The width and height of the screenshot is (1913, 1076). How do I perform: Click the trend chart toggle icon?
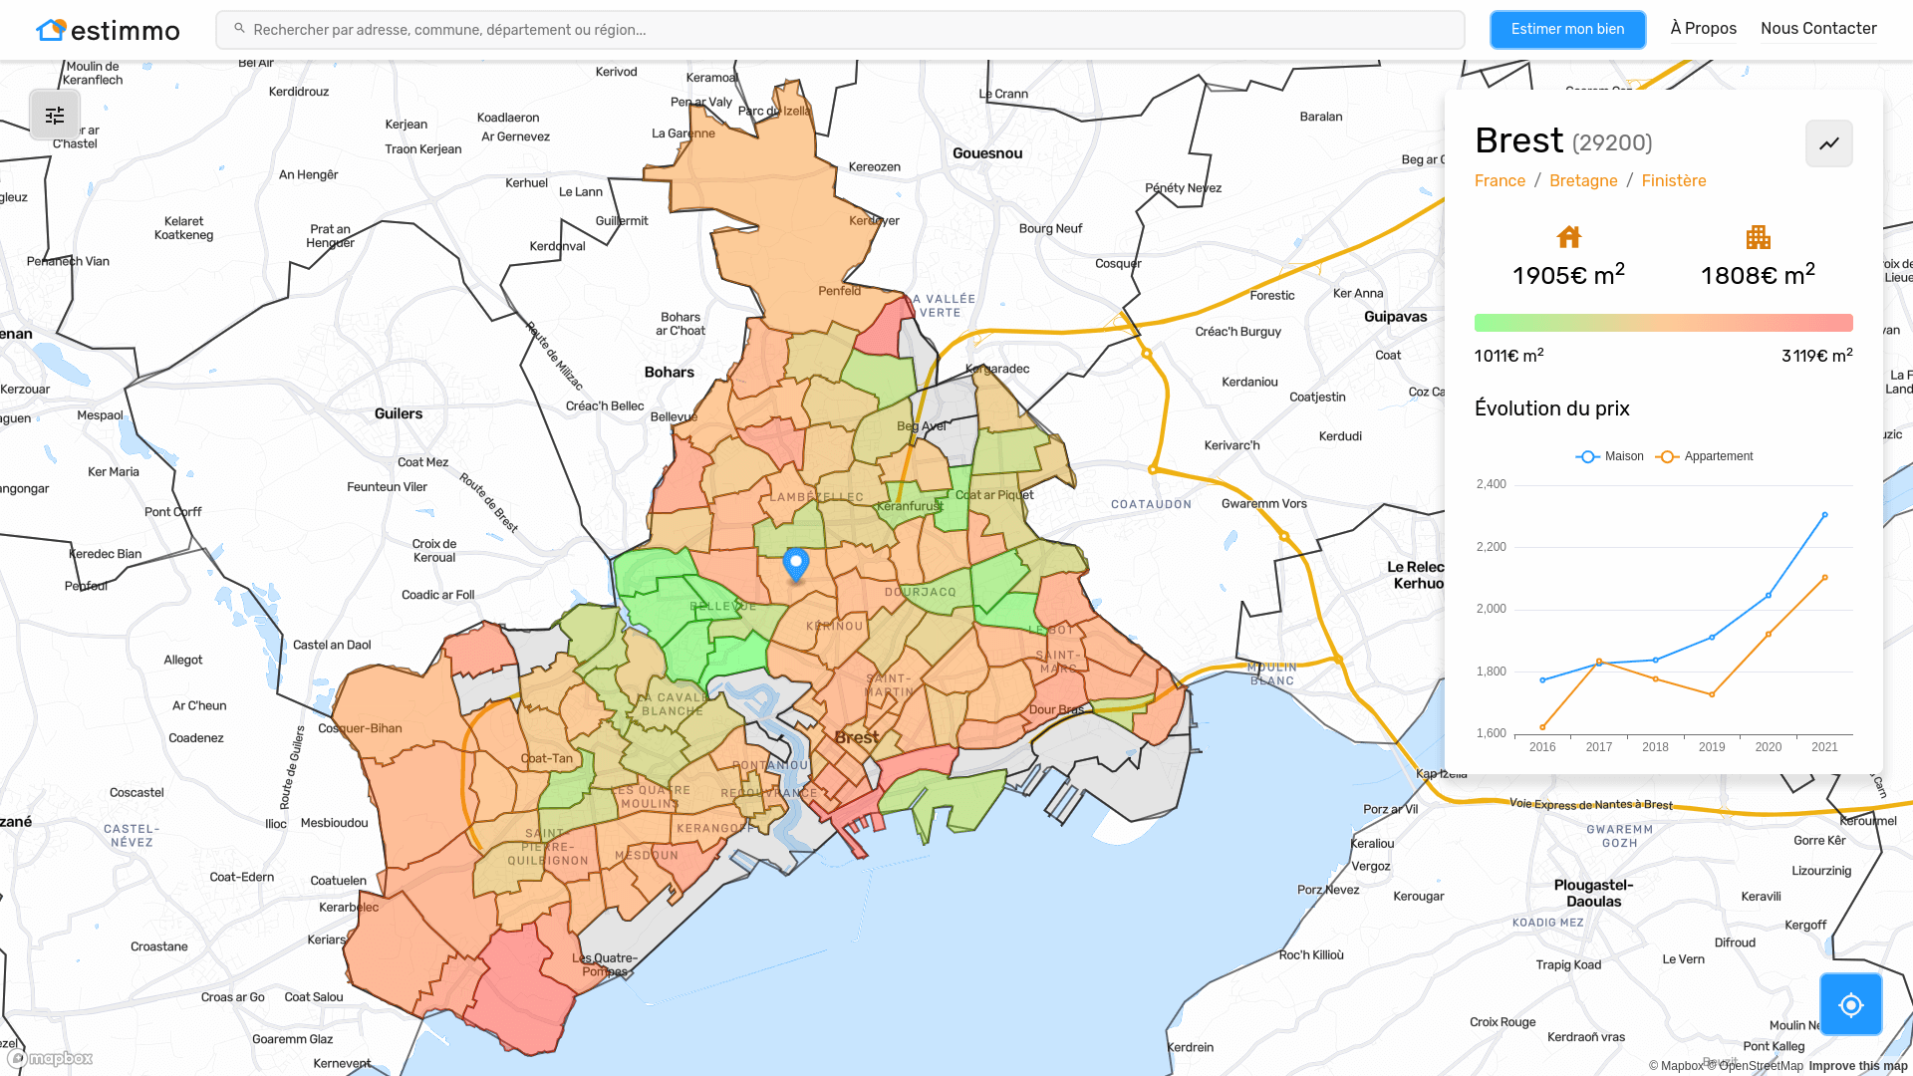pyautogui.click(x=1828, y=143)
